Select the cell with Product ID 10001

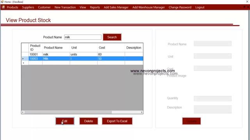tap(36, 54)
